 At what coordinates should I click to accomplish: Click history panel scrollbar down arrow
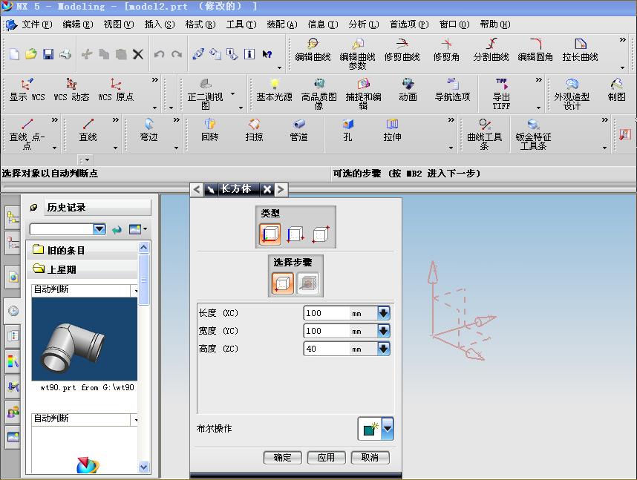(x=144, y=467)
